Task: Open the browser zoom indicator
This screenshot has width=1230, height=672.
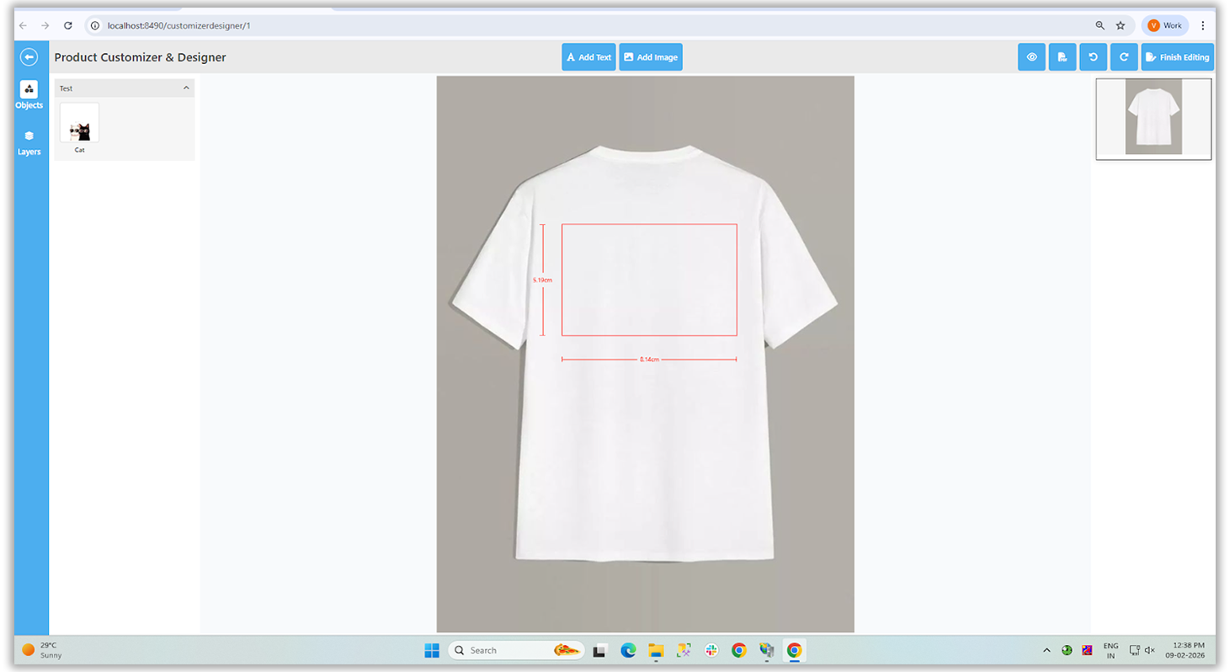Action: [x=1100, y=25]
